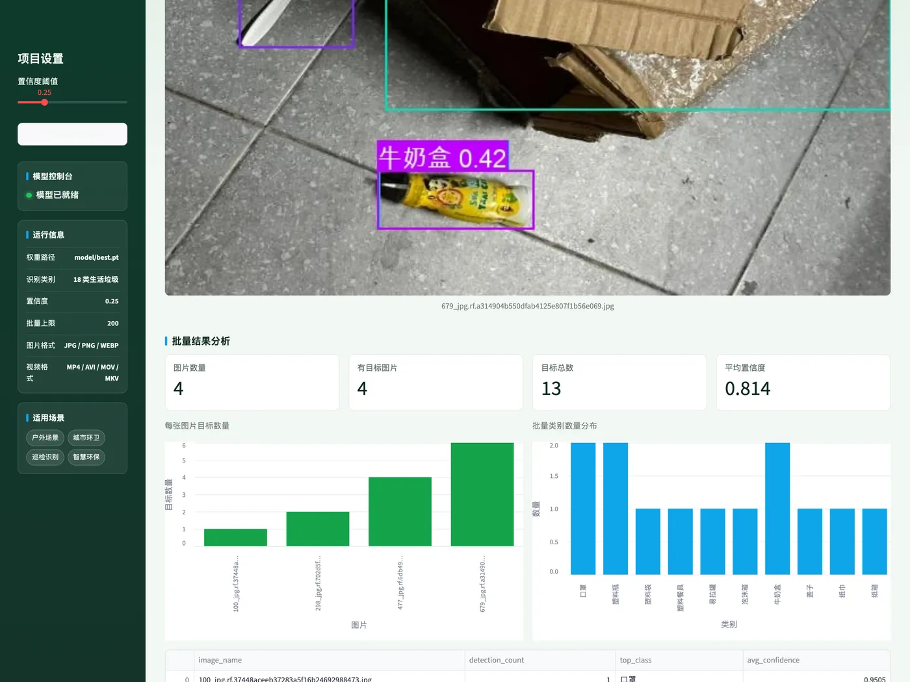The height and width of the screenshot is (682, 910).
Task: Click the blue 牛奶盒 bar in class chart
Action: pyautogui.click(x=777, y=509)
